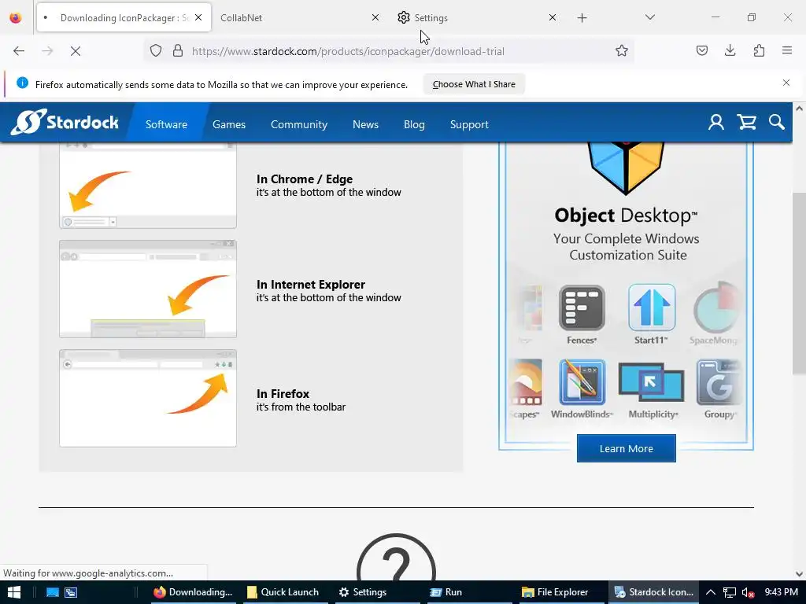Open the Support menu
This screenshot has width=806, height=604.
pyautogui.click(x=469, y=124)
